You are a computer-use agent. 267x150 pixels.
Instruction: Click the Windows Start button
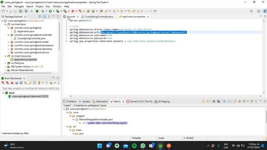point(99,146)
